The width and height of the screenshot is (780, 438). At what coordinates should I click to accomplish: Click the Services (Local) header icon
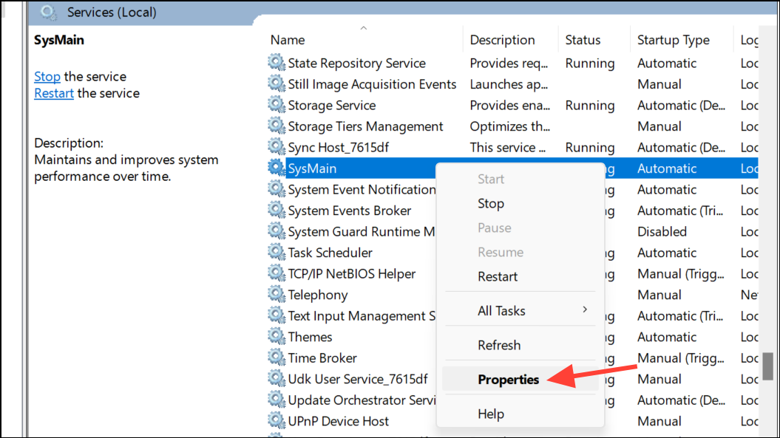(x=49, y=13)
